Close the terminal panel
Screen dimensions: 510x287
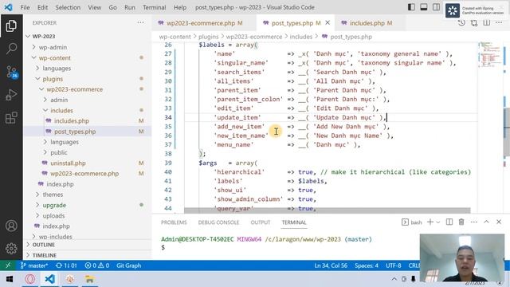coord(499,222)
